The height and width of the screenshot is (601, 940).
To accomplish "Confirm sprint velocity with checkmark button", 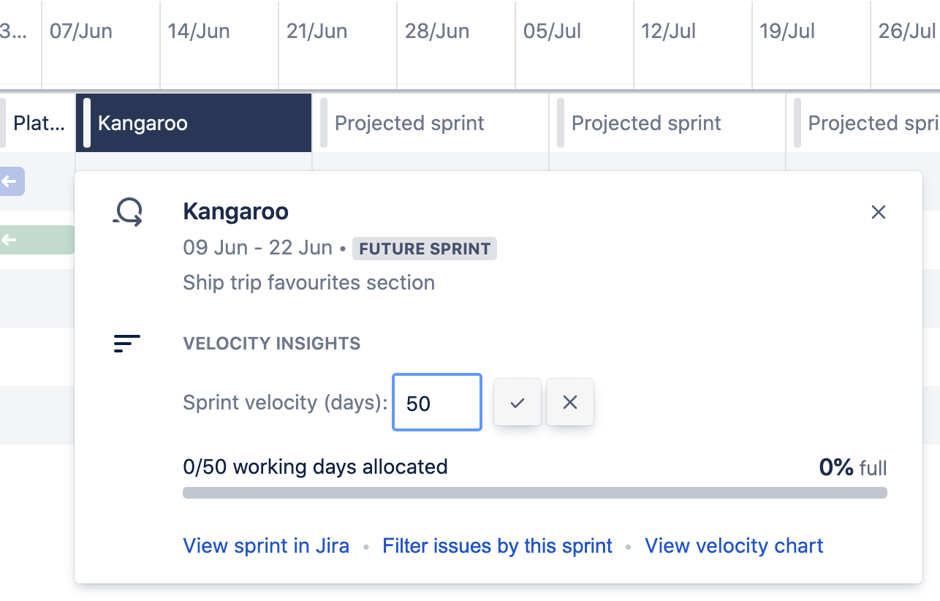I will click(x=518, y=402).
